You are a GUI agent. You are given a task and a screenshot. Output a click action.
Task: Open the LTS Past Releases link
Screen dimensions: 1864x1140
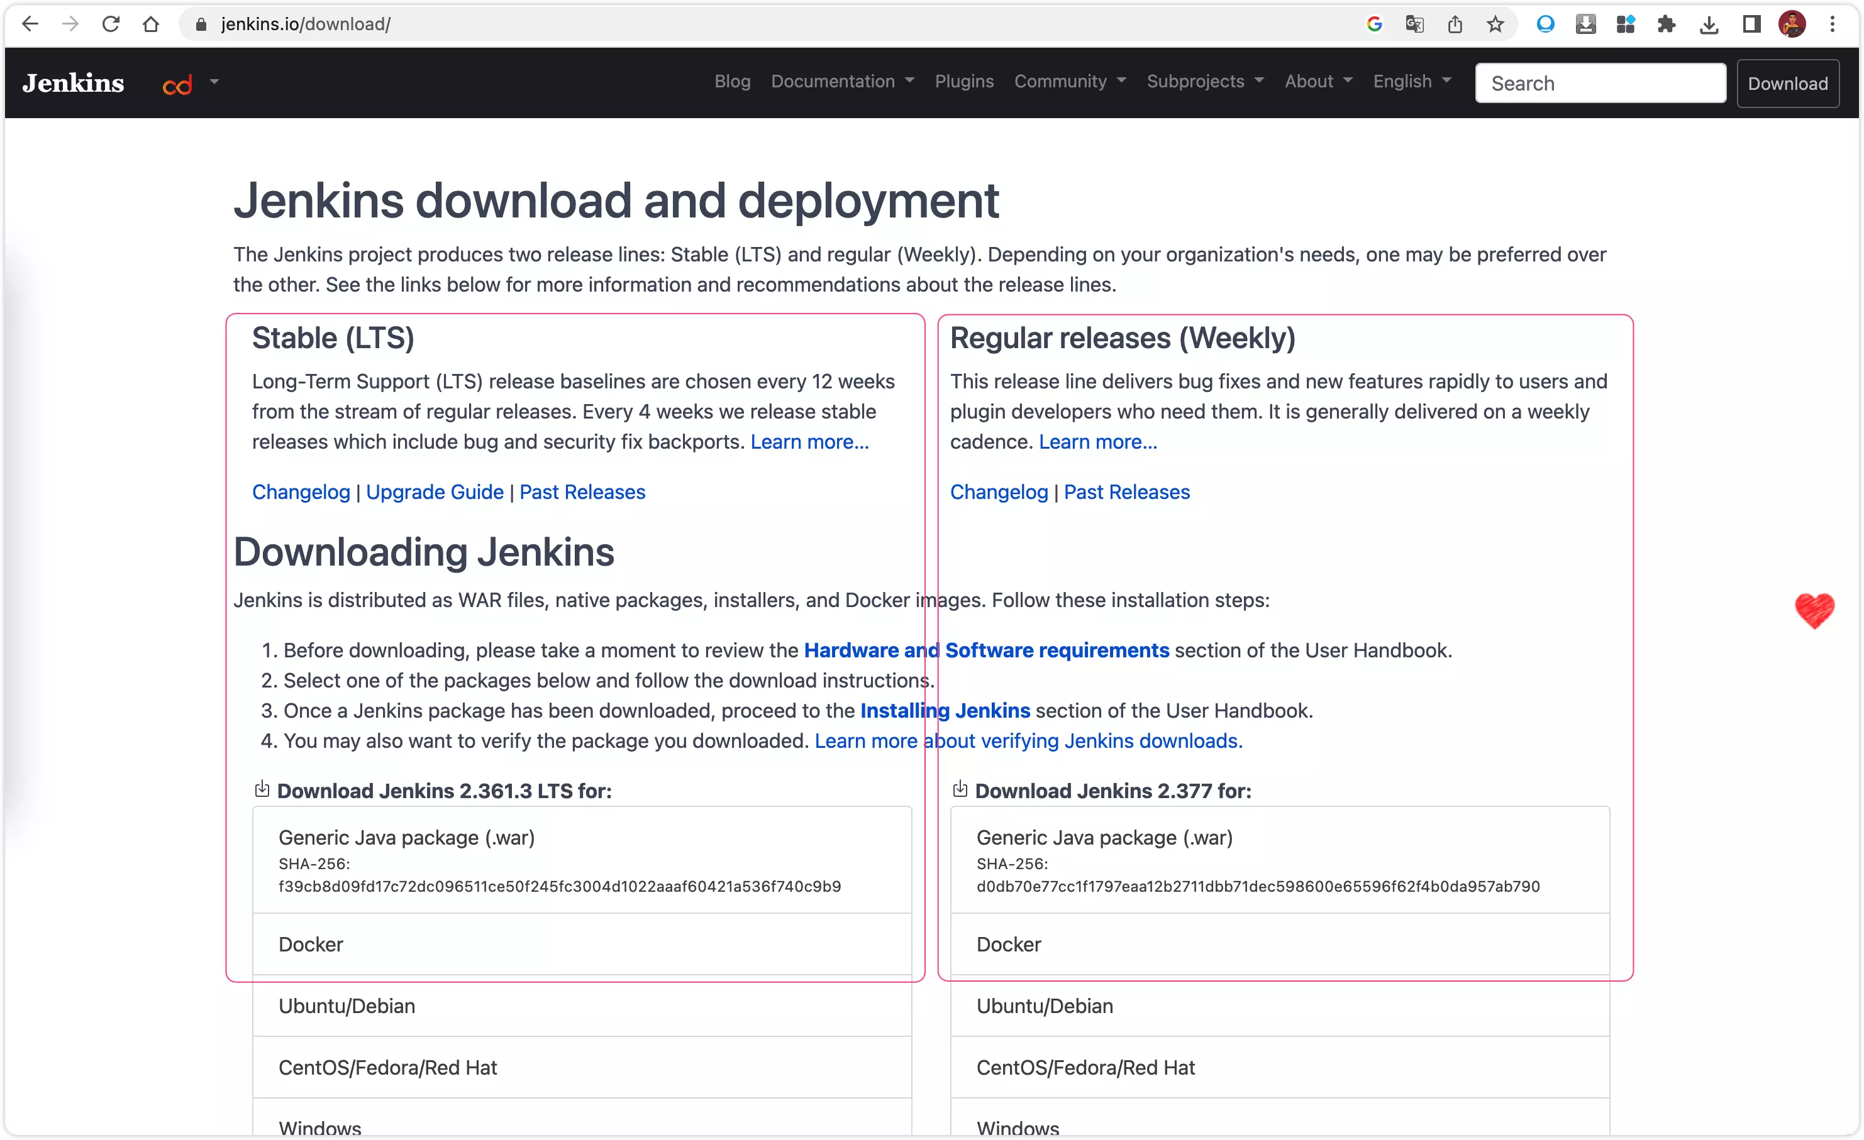tap(582, 492)
